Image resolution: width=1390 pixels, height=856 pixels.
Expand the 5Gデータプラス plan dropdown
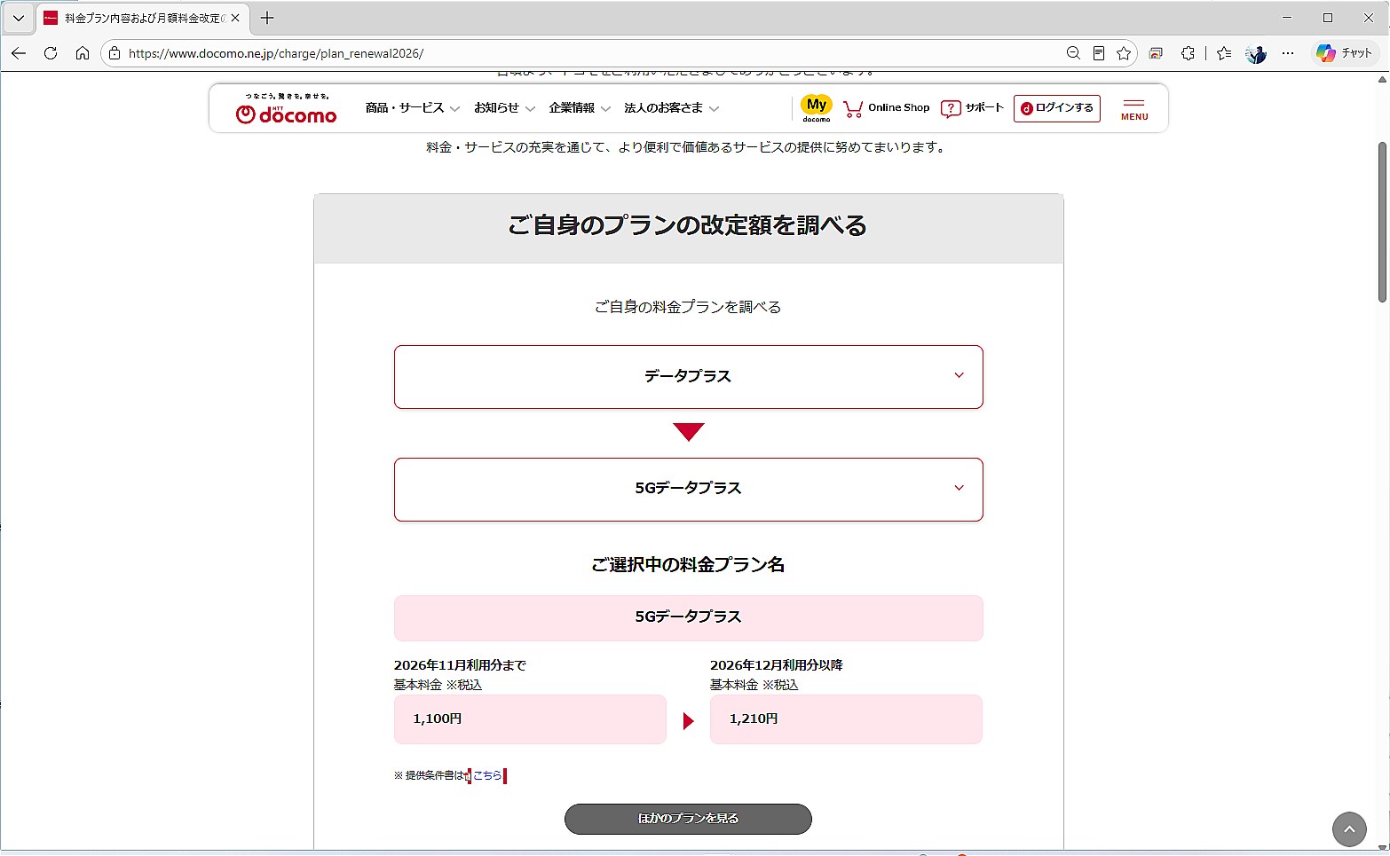click(x=689, y=490)
